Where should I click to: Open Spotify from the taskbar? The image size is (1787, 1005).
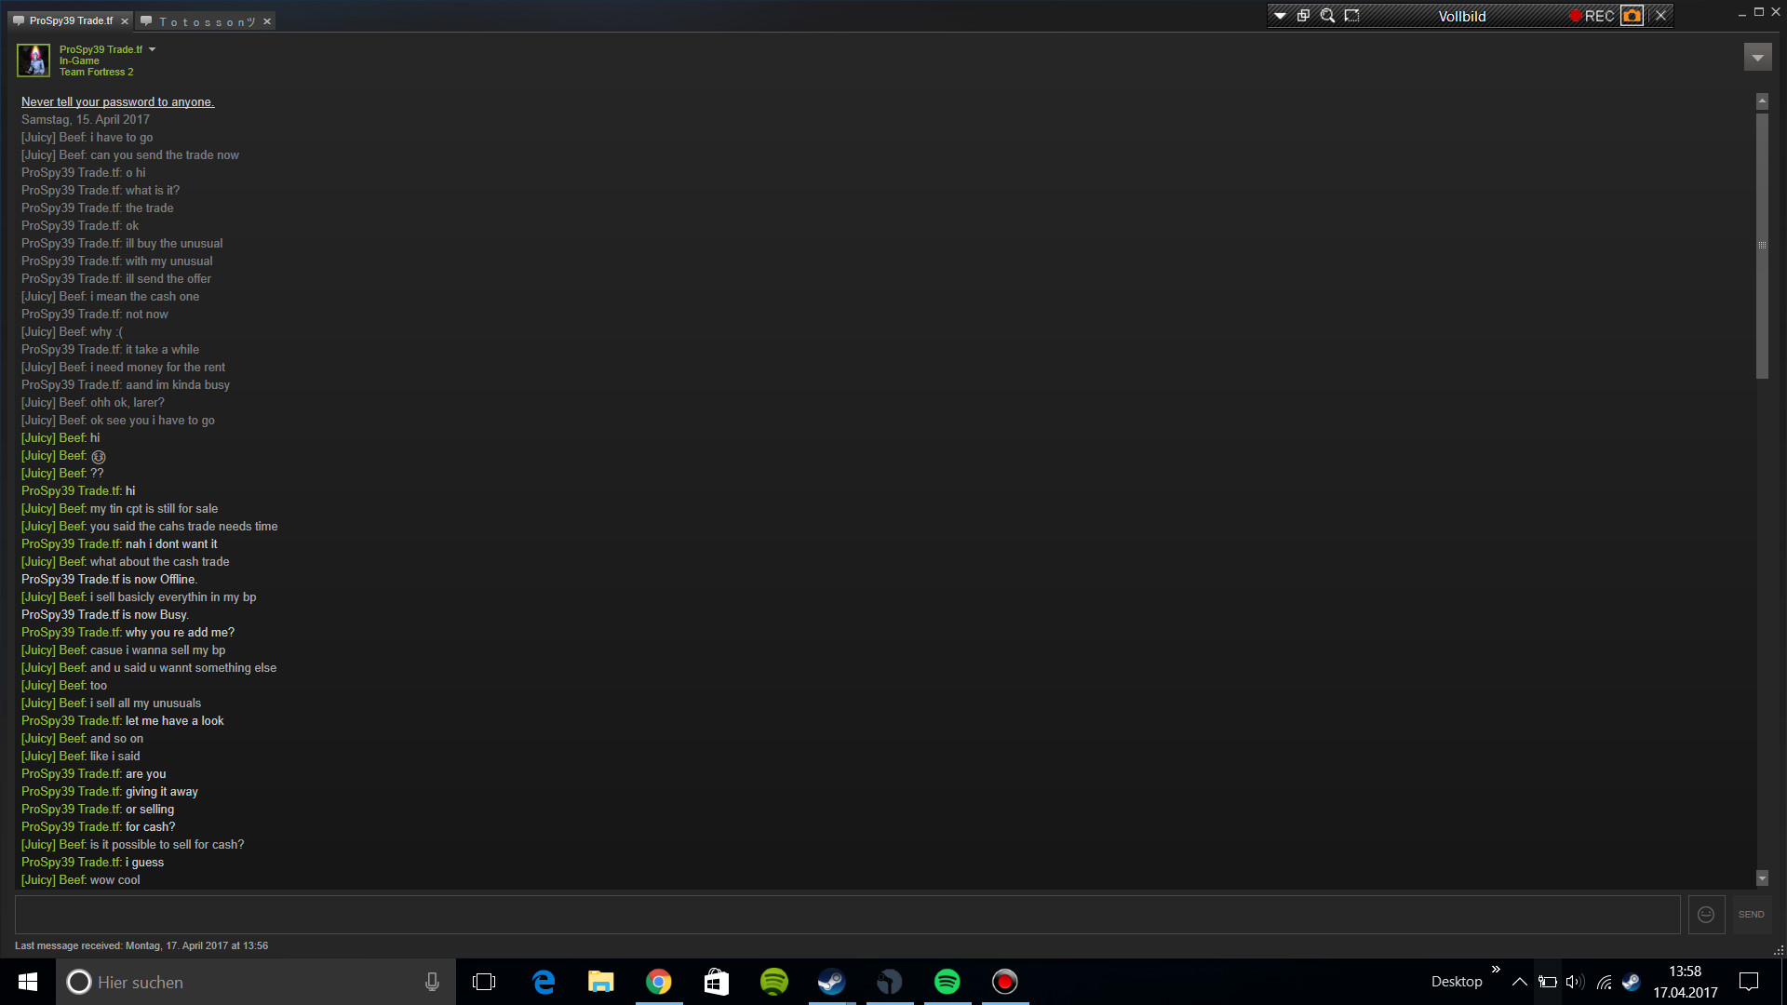pyautogui.click(x=947, y=982)
